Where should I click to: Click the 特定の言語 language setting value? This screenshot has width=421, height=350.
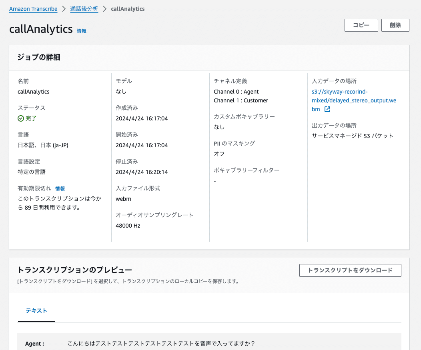[x=32, y=172]
